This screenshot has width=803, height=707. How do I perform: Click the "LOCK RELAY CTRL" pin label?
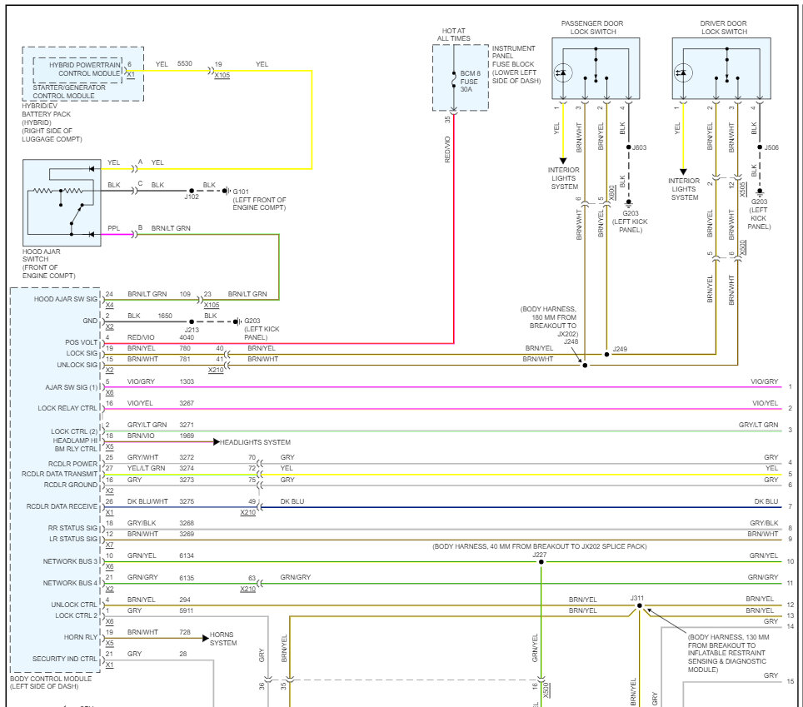(x=67, y=408)
